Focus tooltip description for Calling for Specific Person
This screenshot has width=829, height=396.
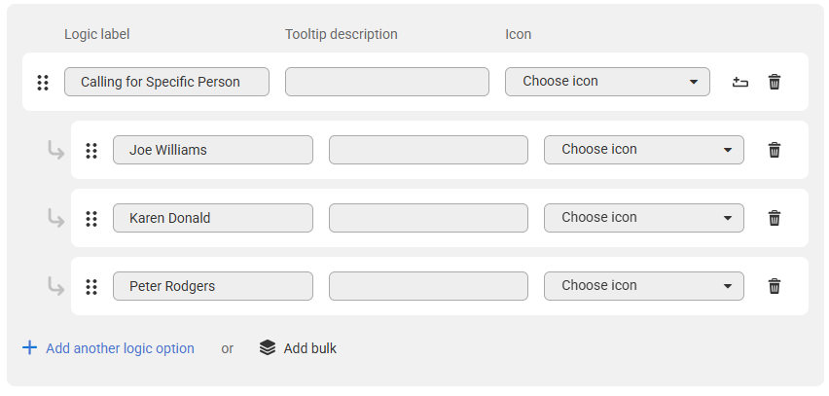pos(387,82)
